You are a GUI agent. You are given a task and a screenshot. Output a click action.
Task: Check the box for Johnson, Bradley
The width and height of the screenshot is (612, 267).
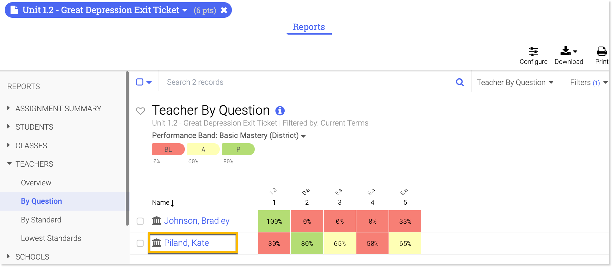(140, 221)
